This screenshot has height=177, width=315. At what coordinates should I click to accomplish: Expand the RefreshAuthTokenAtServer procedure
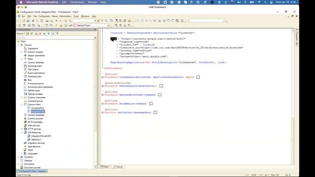103,86
